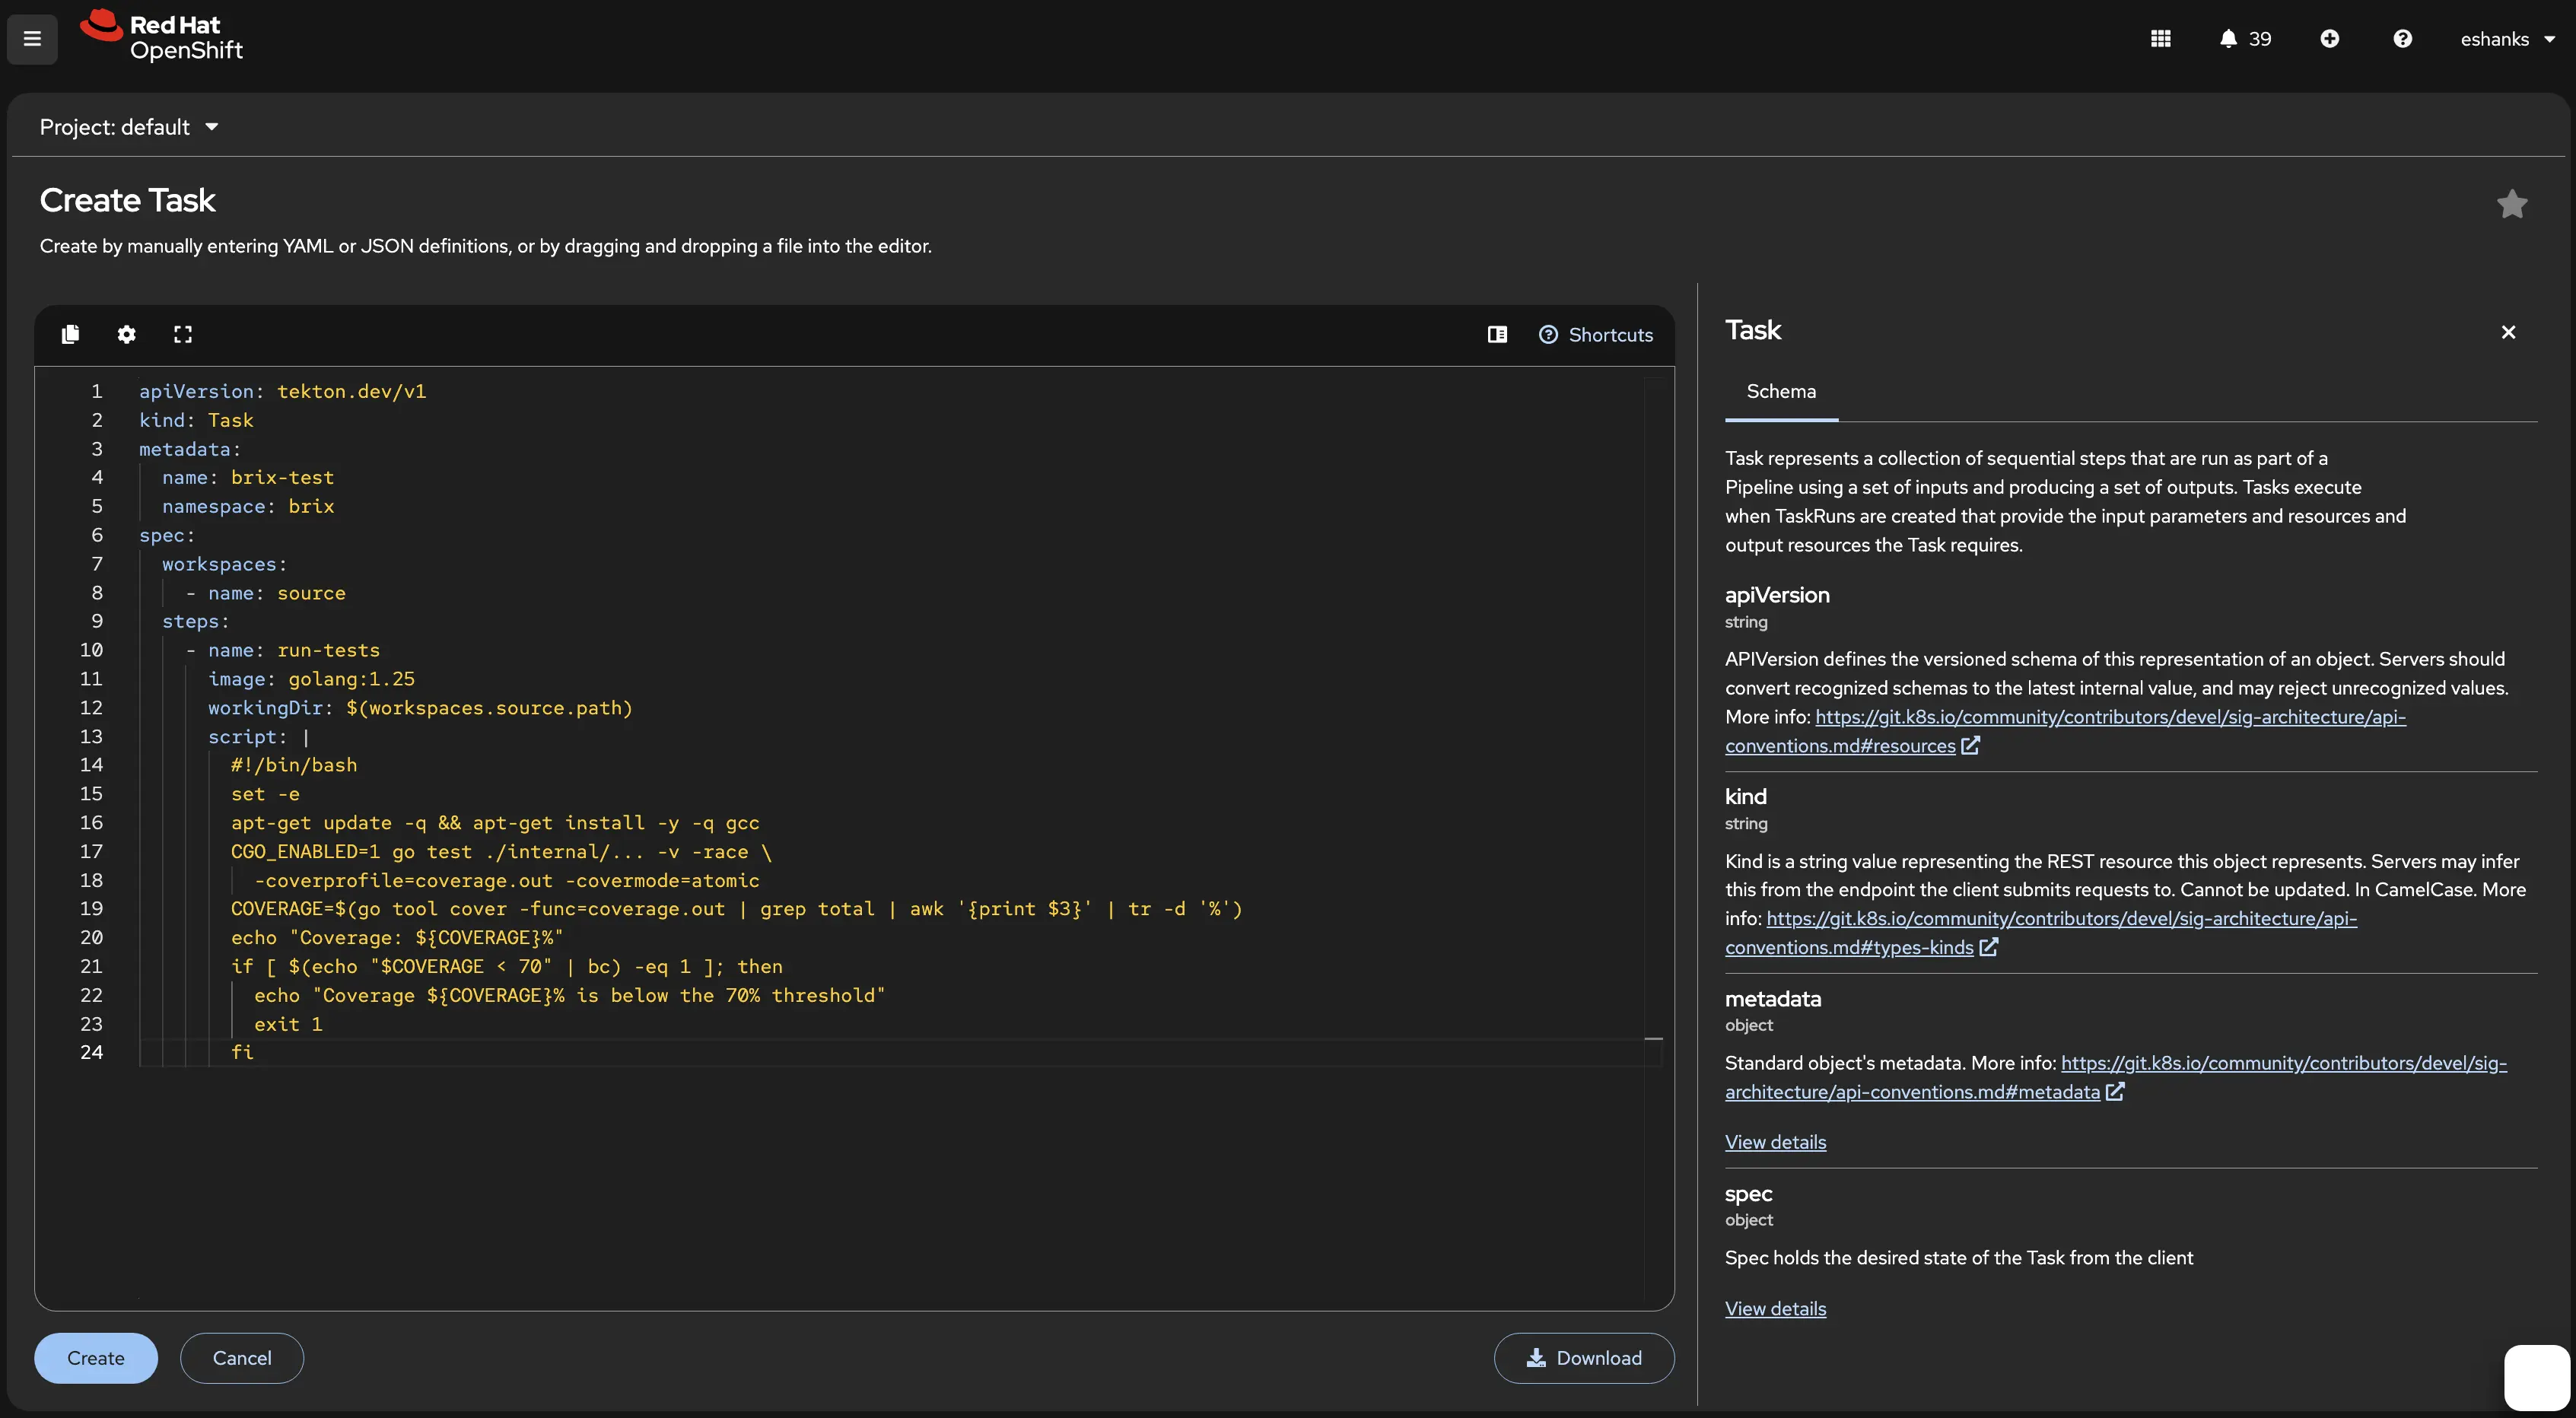2576x1418 pixels.
Task: Click the Create Task heading
Action: point(127,200)
